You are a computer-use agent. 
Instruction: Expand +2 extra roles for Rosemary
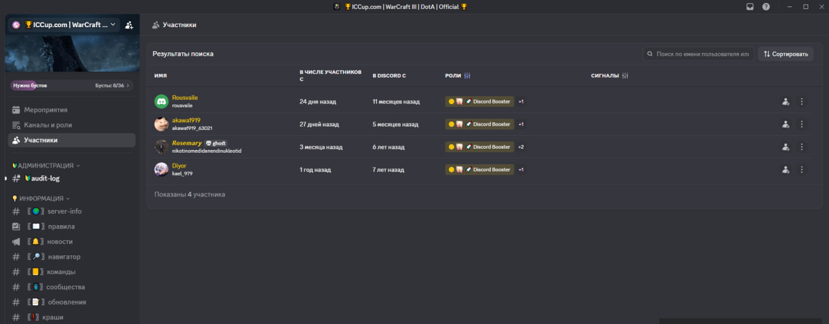[521, 147]
